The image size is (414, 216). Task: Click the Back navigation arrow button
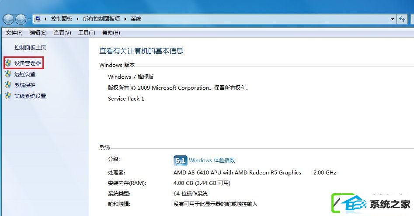(x=8, y=19)
